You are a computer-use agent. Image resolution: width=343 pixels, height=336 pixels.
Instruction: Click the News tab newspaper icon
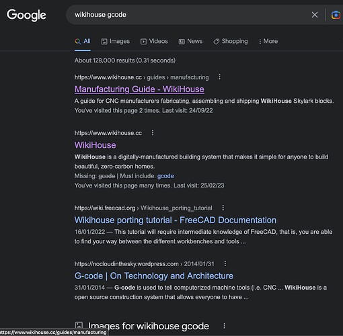[x=182, y=42]
